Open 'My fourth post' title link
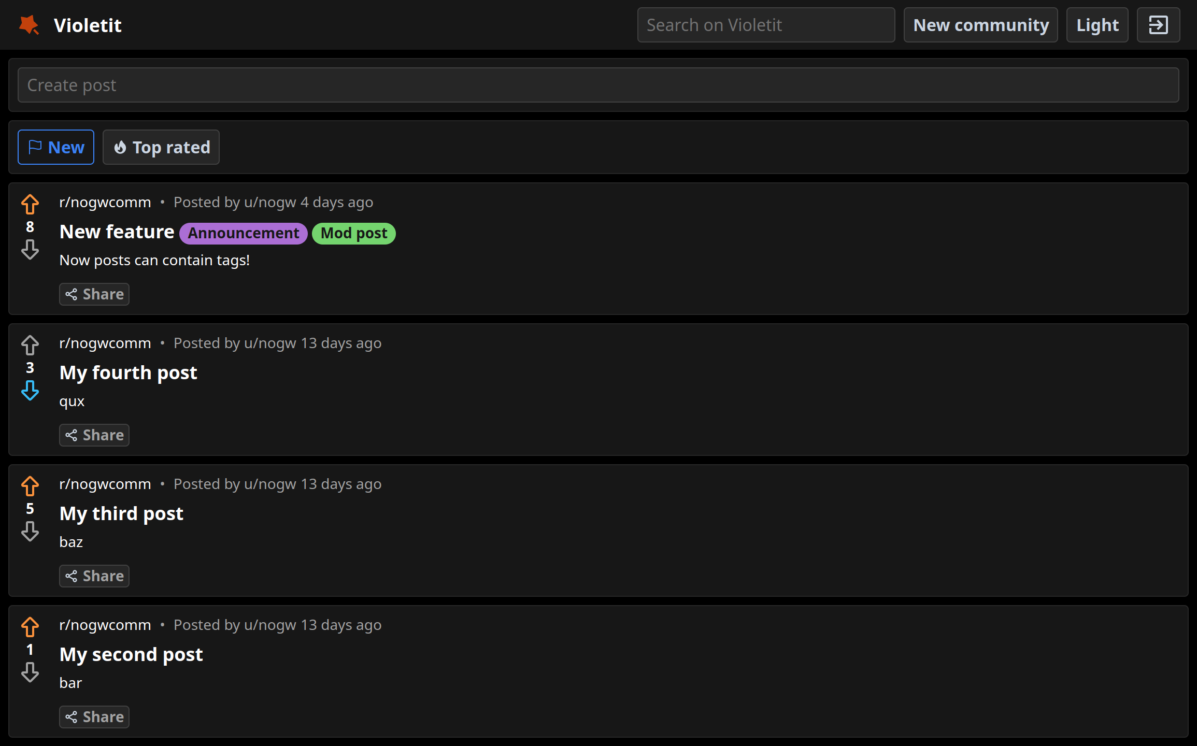 (x=128, y=372)
